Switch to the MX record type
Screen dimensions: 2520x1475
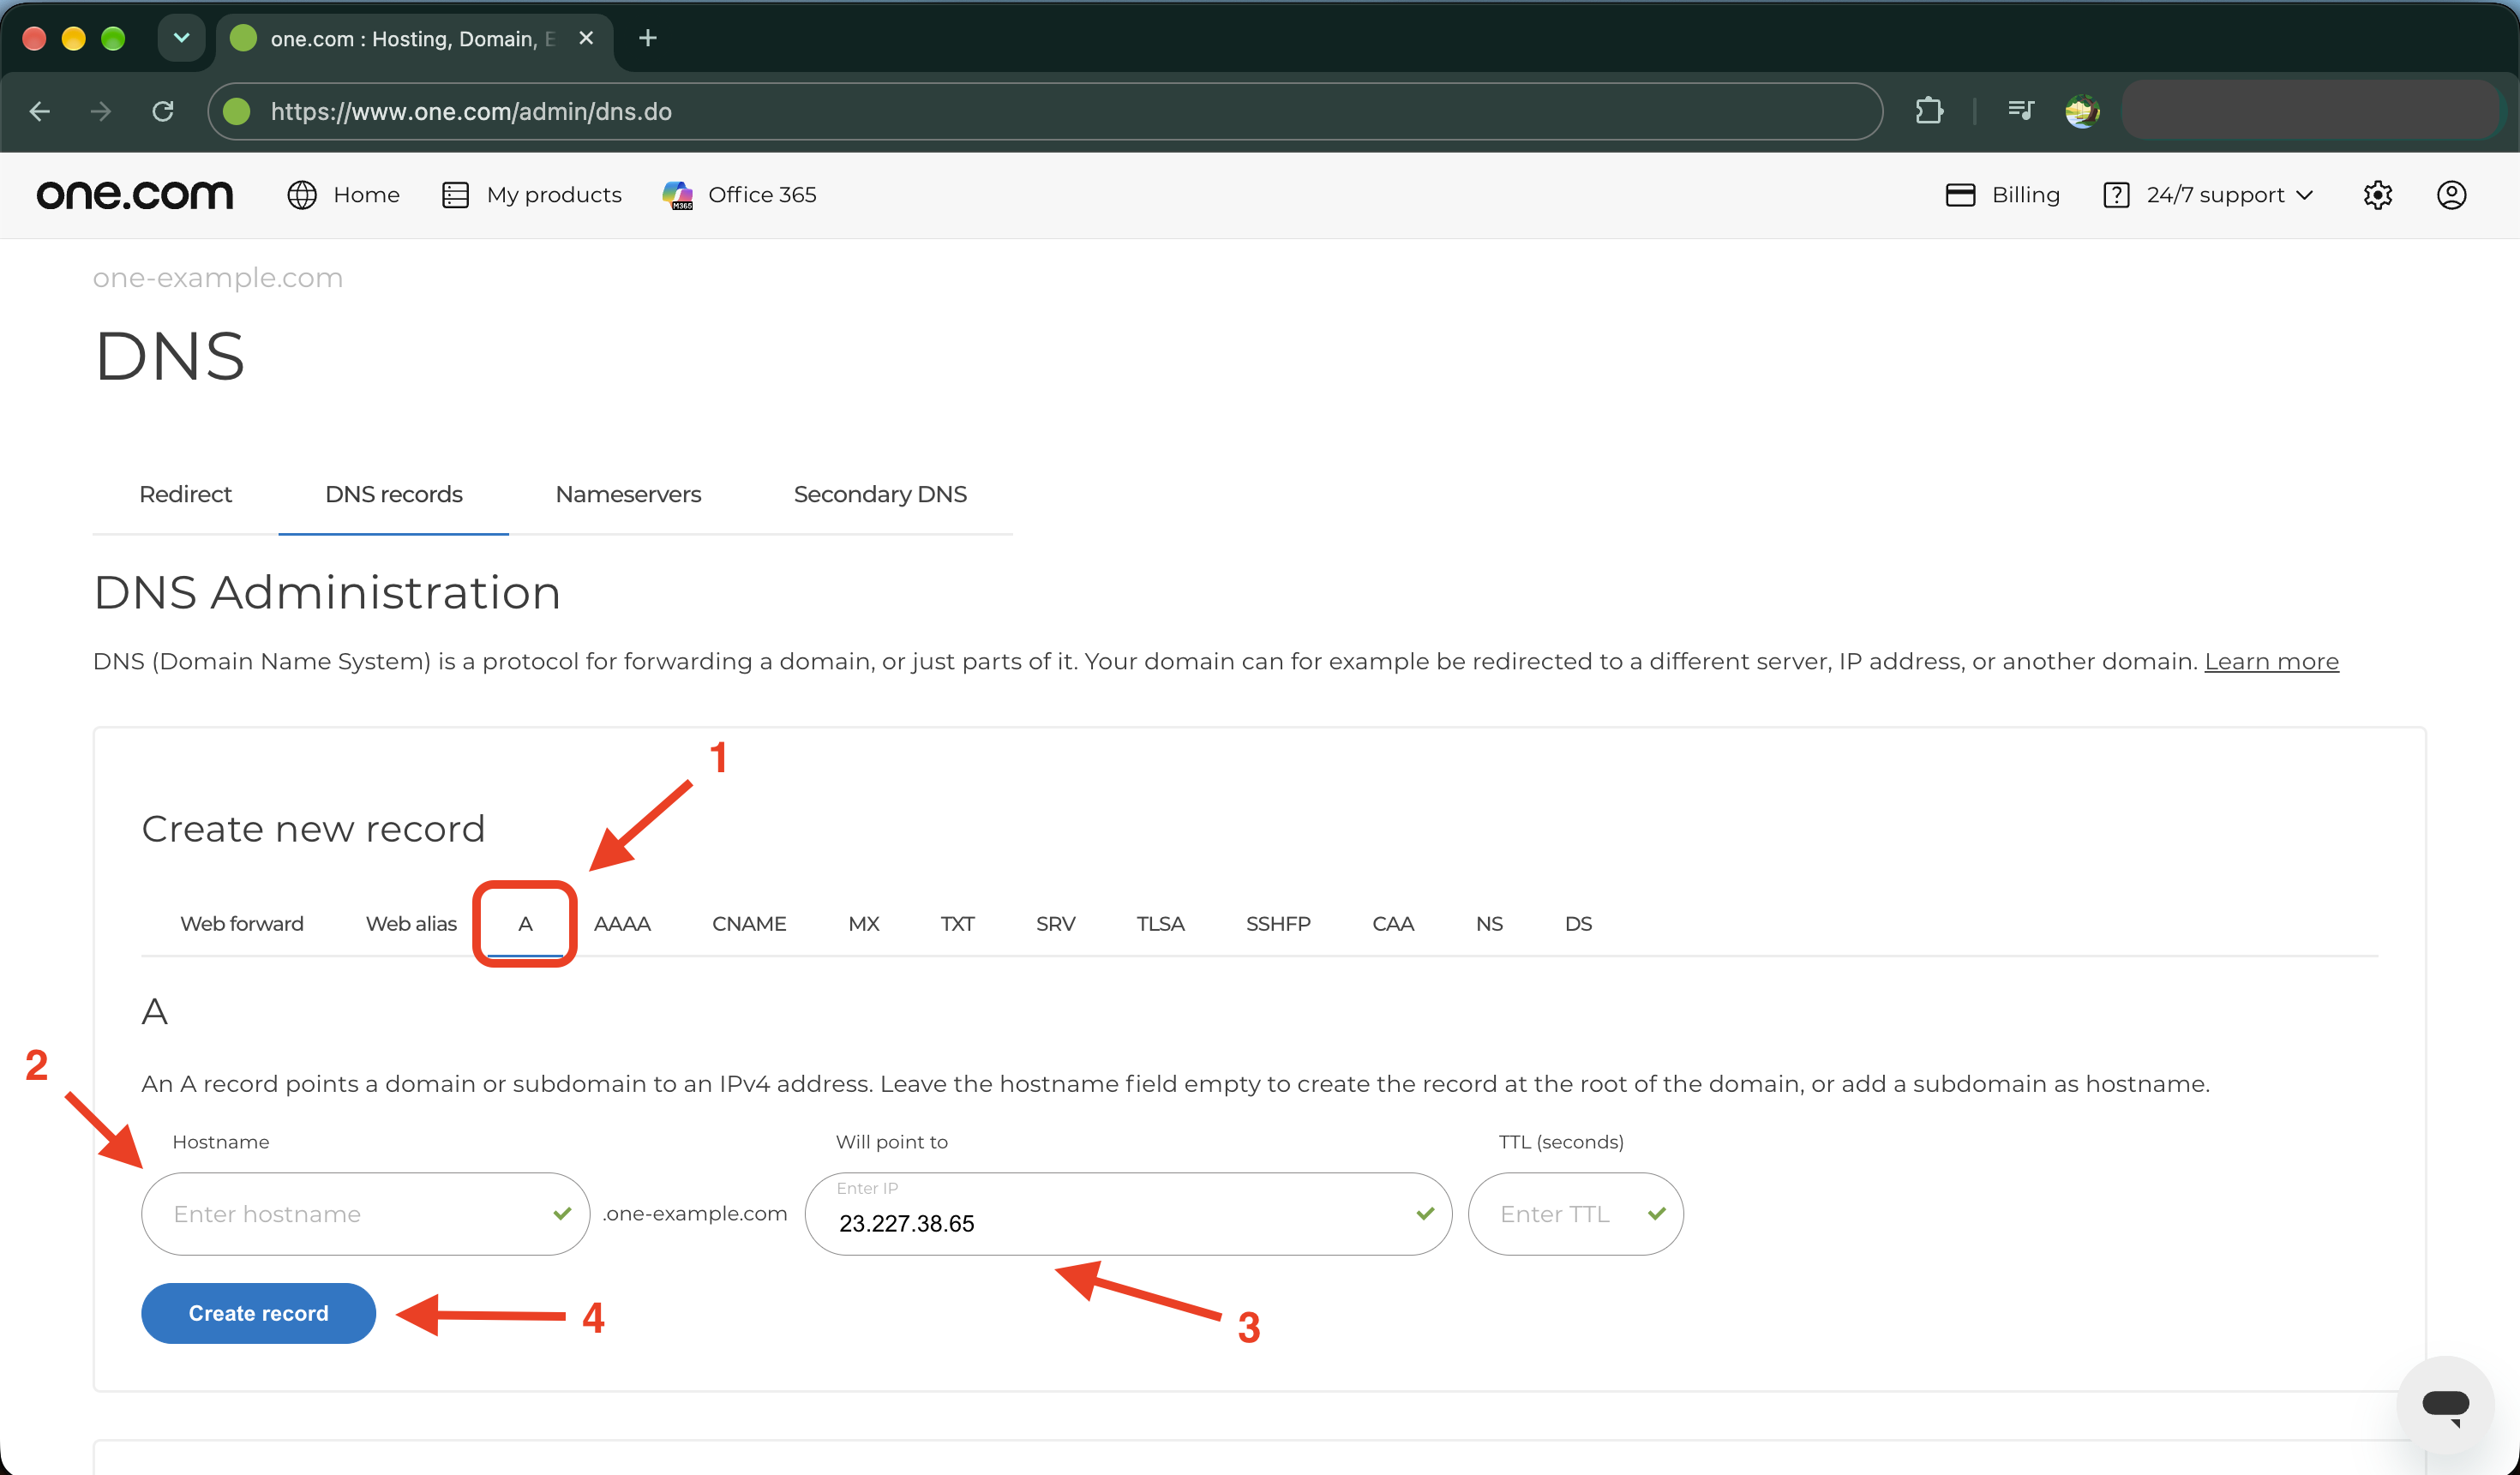pos(864,924)
